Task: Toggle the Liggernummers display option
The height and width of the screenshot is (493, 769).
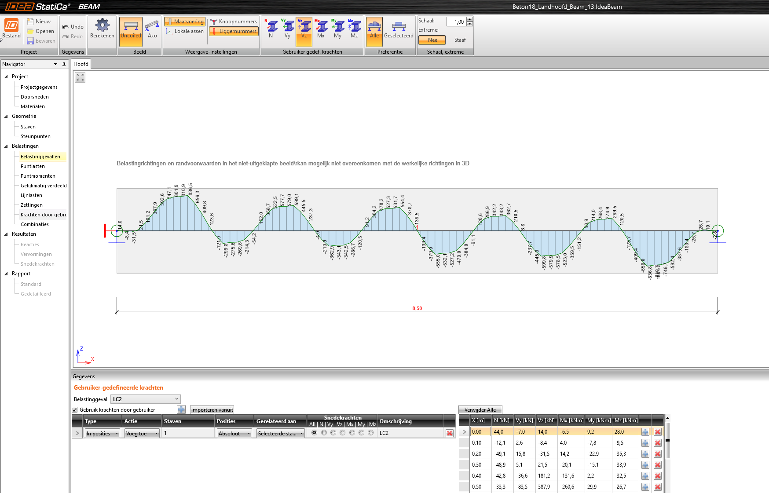Action: coord(234,31)
